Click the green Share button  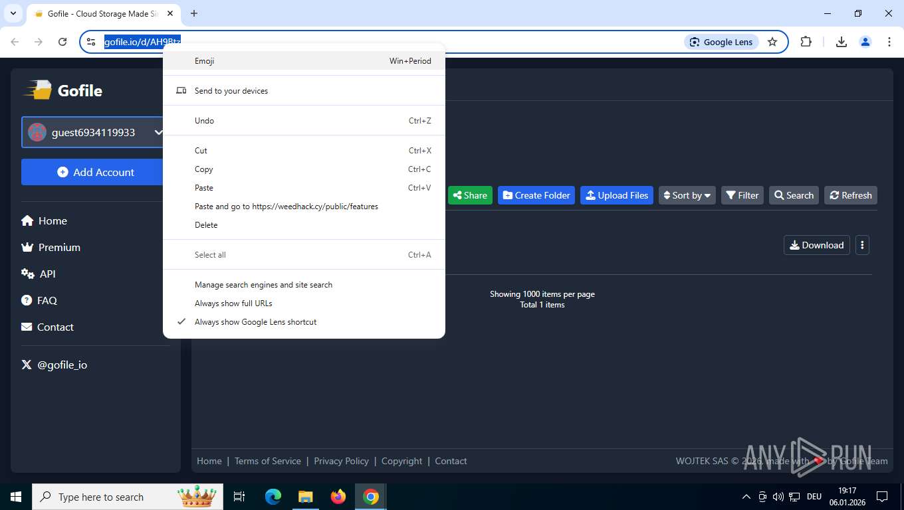(x=470, y=195)
